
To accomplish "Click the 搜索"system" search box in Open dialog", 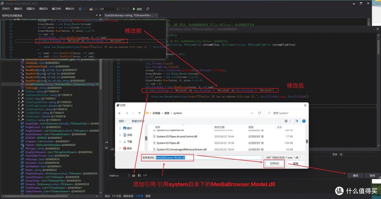I will click(x=286, y=113).
